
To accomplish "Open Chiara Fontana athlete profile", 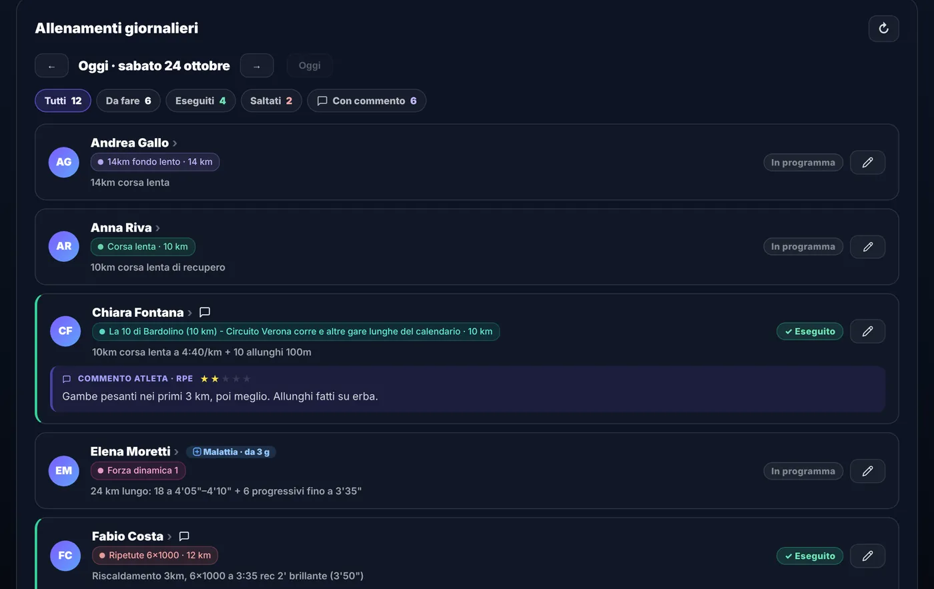I will 141,312.
